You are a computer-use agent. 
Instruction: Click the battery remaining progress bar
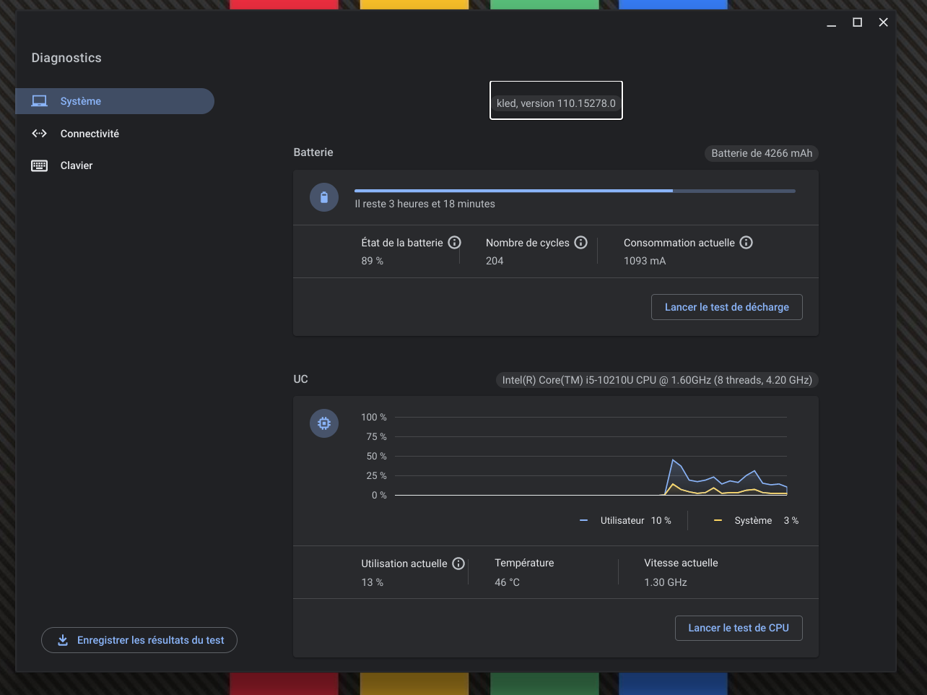tap(575, 191)
